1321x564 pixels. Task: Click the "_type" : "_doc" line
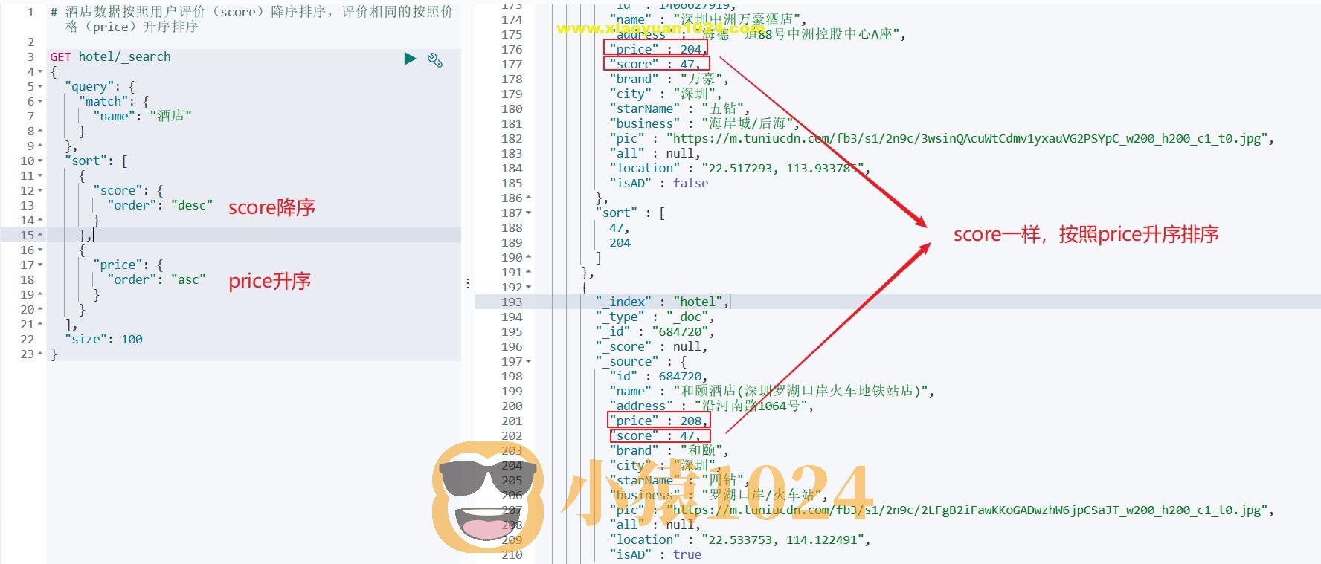pyautogui.click(x=655, y=317)
